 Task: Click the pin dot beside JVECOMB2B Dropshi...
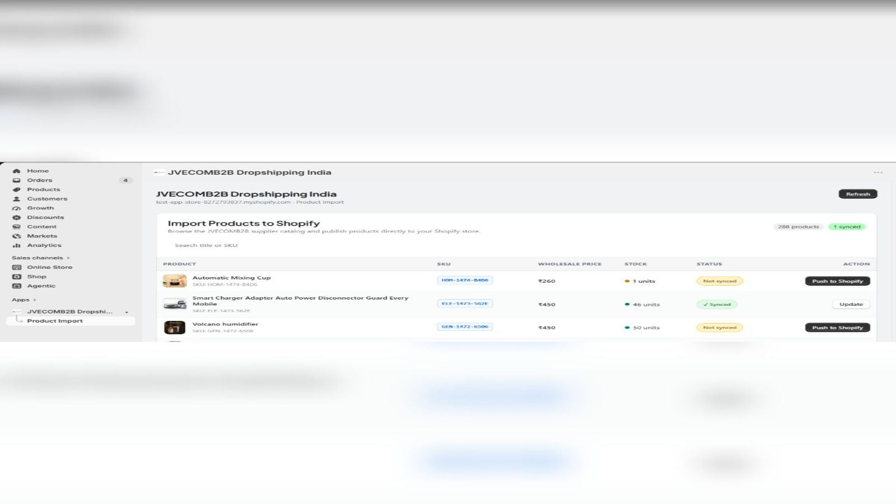tap(127, 312)
